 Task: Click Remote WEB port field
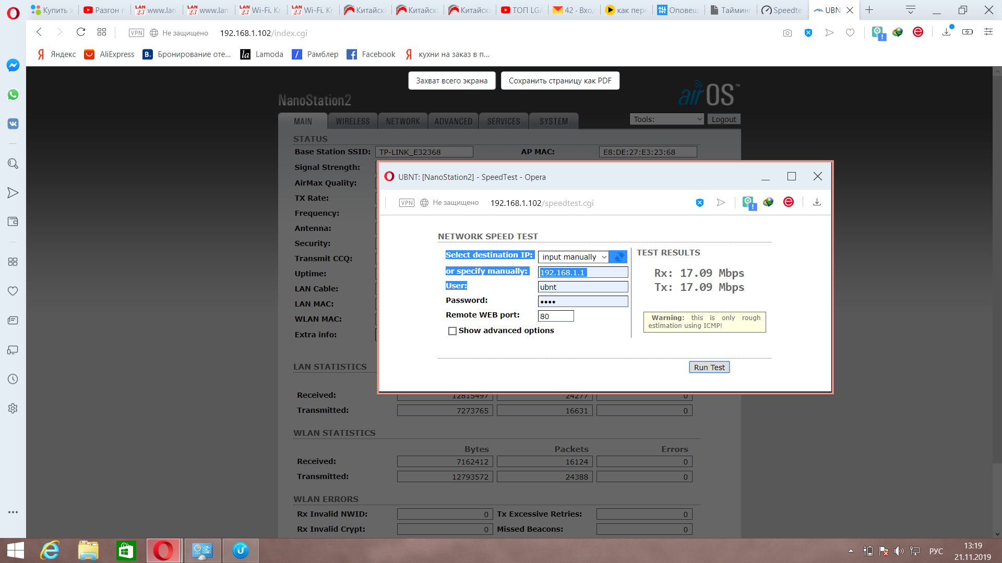556,316
